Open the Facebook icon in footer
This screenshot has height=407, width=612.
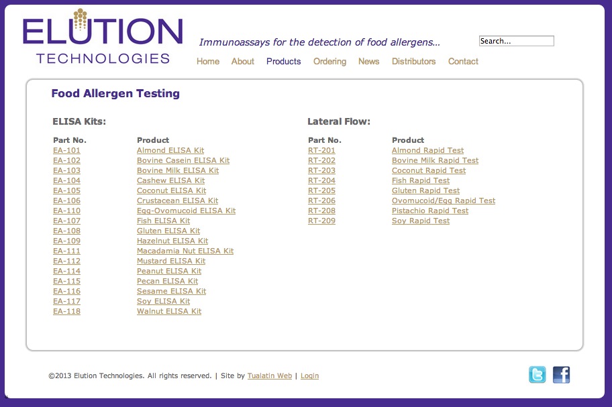coord(561,375)
